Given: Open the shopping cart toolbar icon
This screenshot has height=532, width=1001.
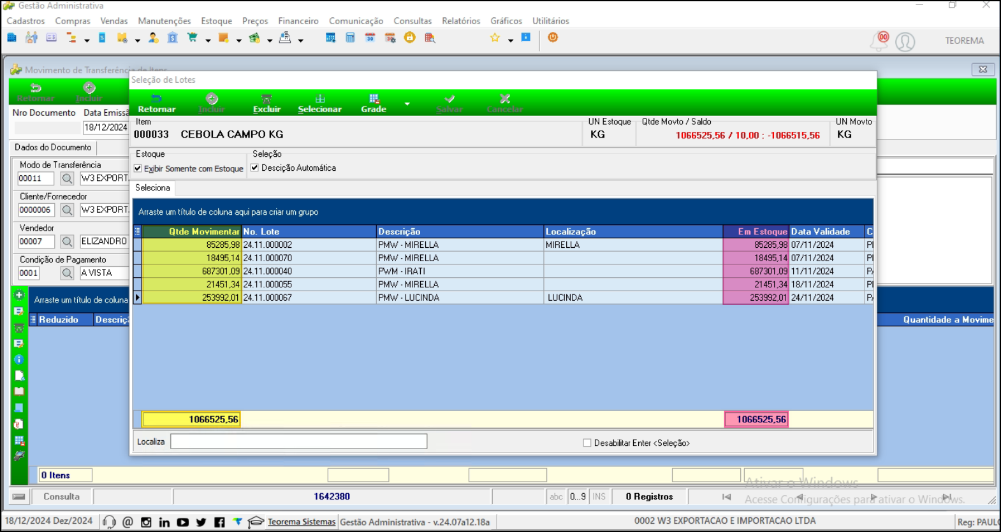Looking at the screenshot, I should [192, 38].
